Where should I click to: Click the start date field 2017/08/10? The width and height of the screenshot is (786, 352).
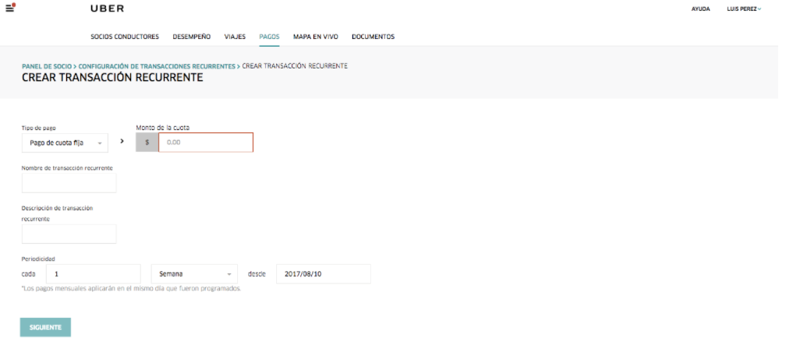324,274
